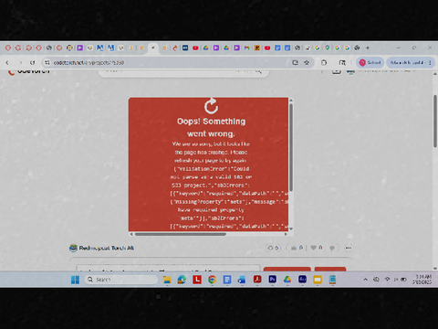The image size is (438, 329).
Task: Click the browser profile button
Action: [x=370, y=62]
